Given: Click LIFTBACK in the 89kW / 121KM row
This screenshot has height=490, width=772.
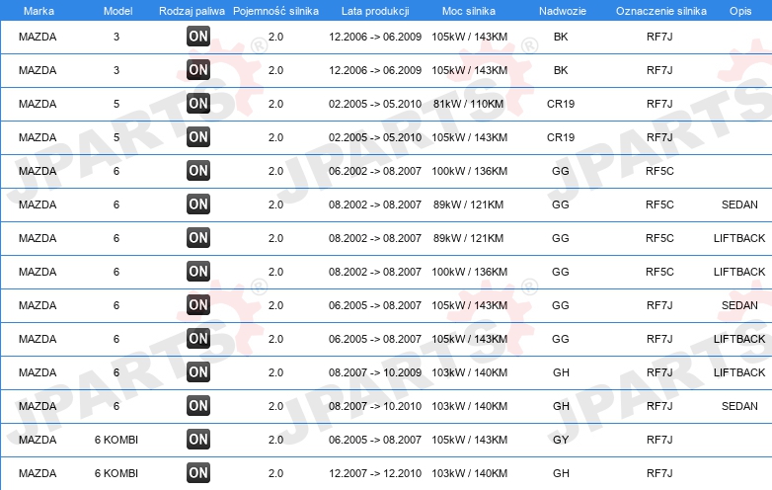Looking at the screenshot, I should tap(739, 238).
